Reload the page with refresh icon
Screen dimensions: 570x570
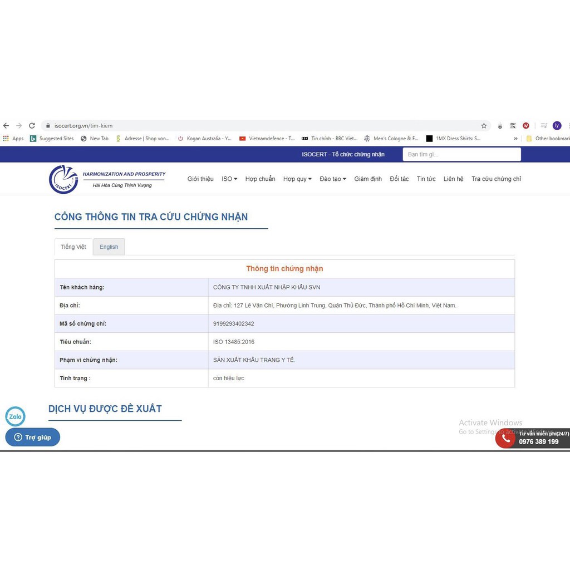click(32, 126)
